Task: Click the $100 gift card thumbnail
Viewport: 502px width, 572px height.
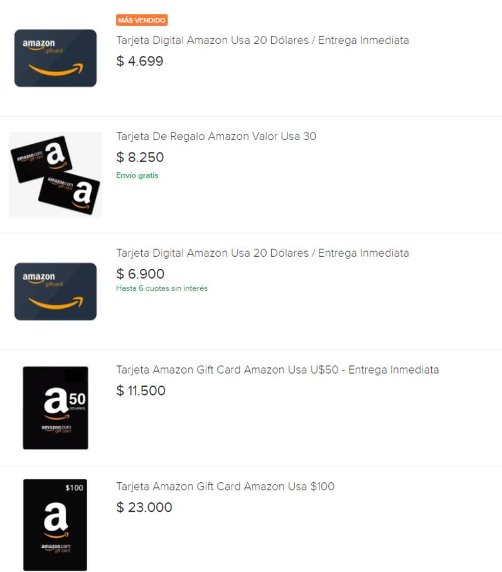Action: (x=55, y=525)
